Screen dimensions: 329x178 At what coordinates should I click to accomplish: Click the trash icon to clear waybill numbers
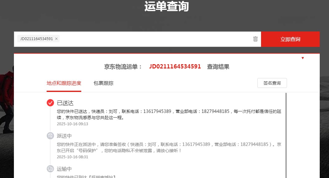click(x=255, y=39)
